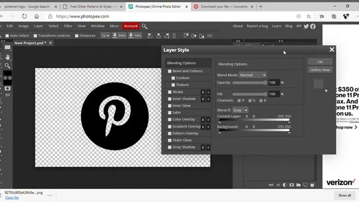Click the delete layer trash icon

pos(312,185)
